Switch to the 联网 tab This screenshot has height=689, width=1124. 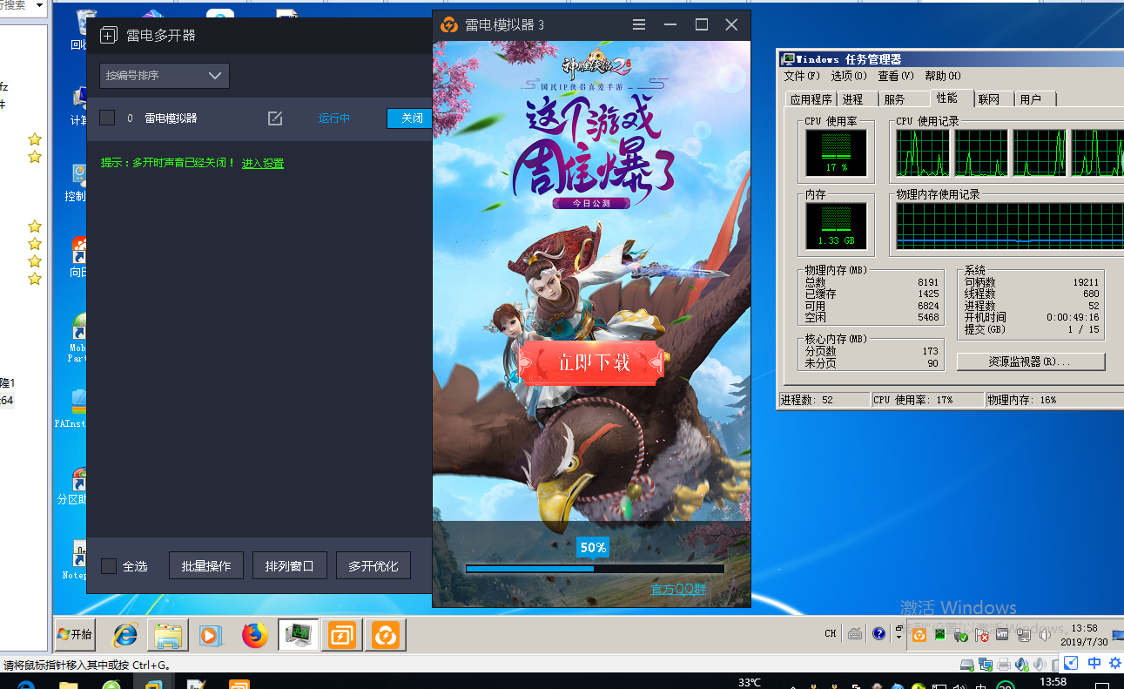click(988, 99)
